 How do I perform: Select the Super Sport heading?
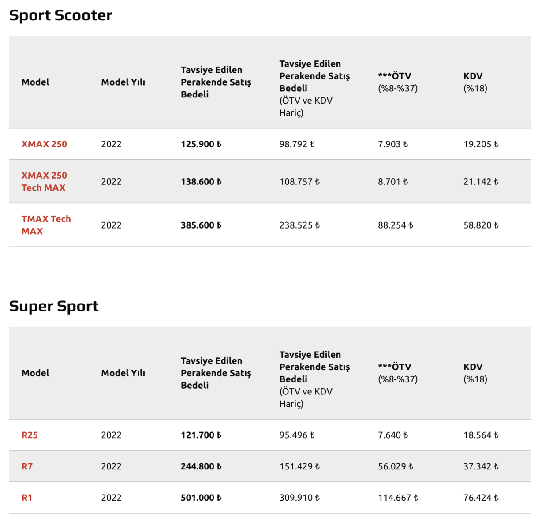pyautogui.click(x=54, y=306)
